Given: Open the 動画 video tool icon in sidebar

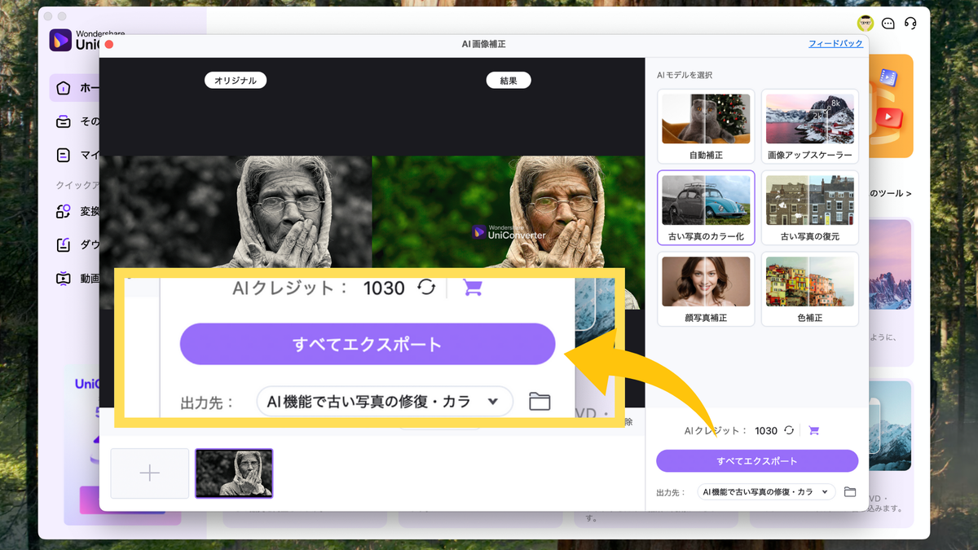Looking at the screenshot, I should (64, 278).
